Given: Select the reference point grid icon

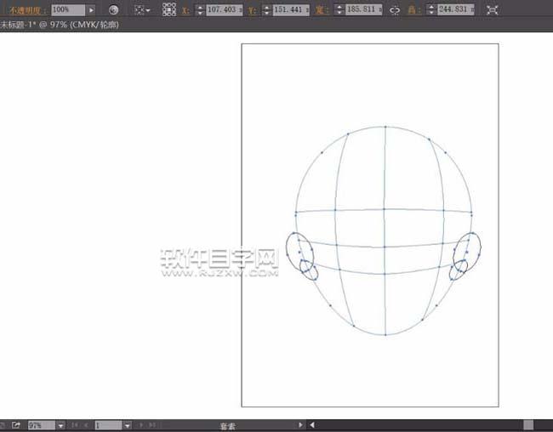Looking at the screenshot, I should point(169,9).
